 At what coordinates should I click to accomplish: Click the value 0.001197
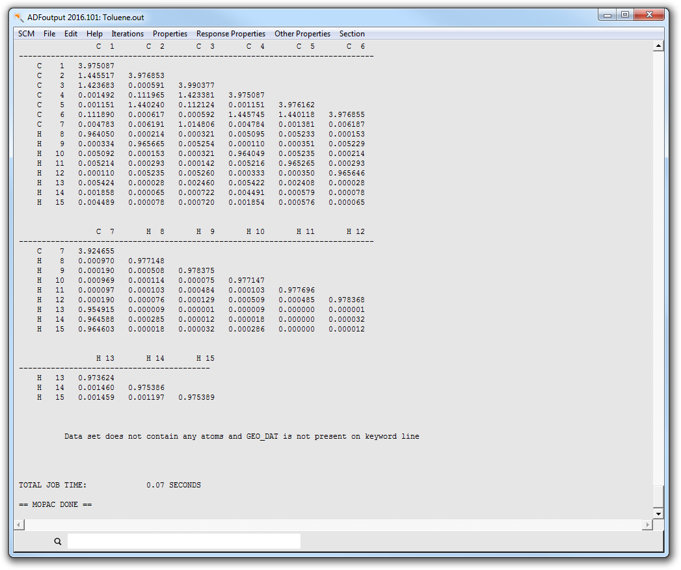tap(146, 397)
